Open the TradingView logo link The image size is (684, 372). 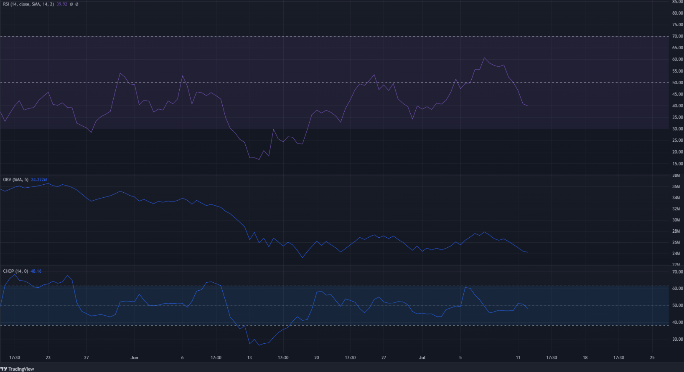(18, 369)
